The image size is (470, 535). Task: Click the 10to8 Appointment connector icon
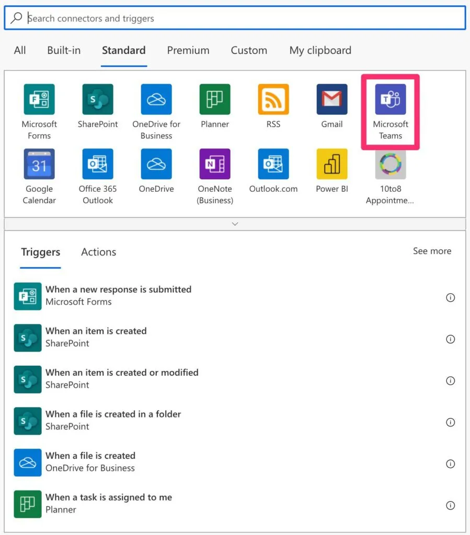[390, 164]
